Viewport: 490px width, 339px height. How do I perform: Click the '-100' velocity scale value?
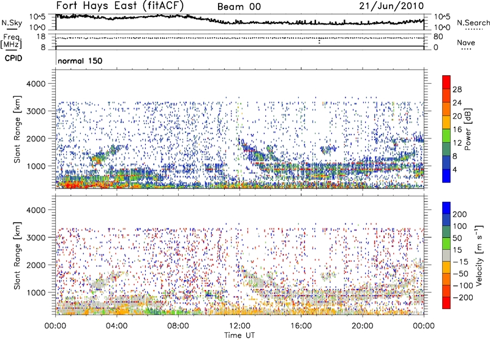(x=463, y=285)
